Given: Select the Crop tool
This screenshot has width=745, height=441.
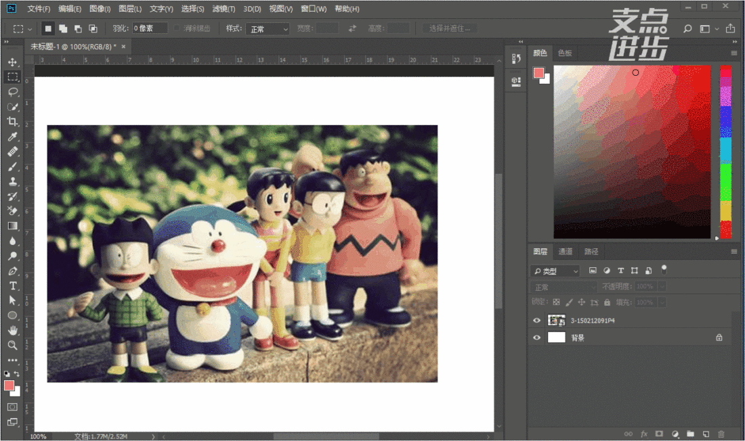Looking at the screenshot, I should (13, 122).
